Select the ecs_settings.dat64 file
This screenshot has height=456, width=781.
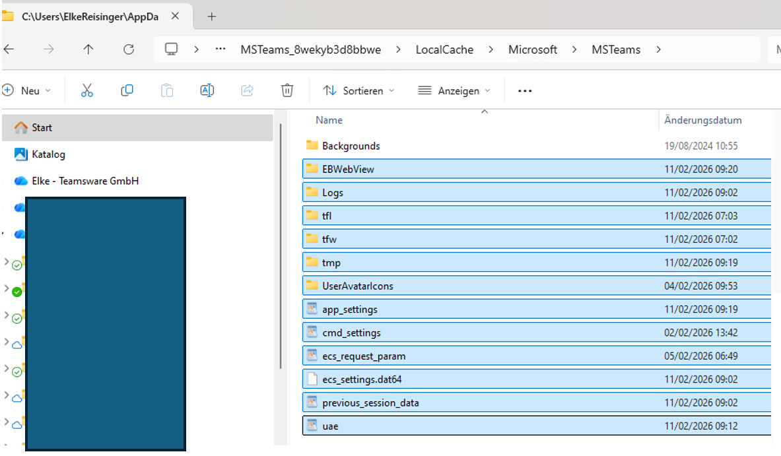pos(363,379)
